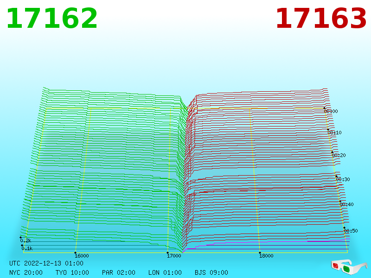This screenshot has height=278, width=371.
Task: Click the LON 01:00 time
Action: [165, 272]
